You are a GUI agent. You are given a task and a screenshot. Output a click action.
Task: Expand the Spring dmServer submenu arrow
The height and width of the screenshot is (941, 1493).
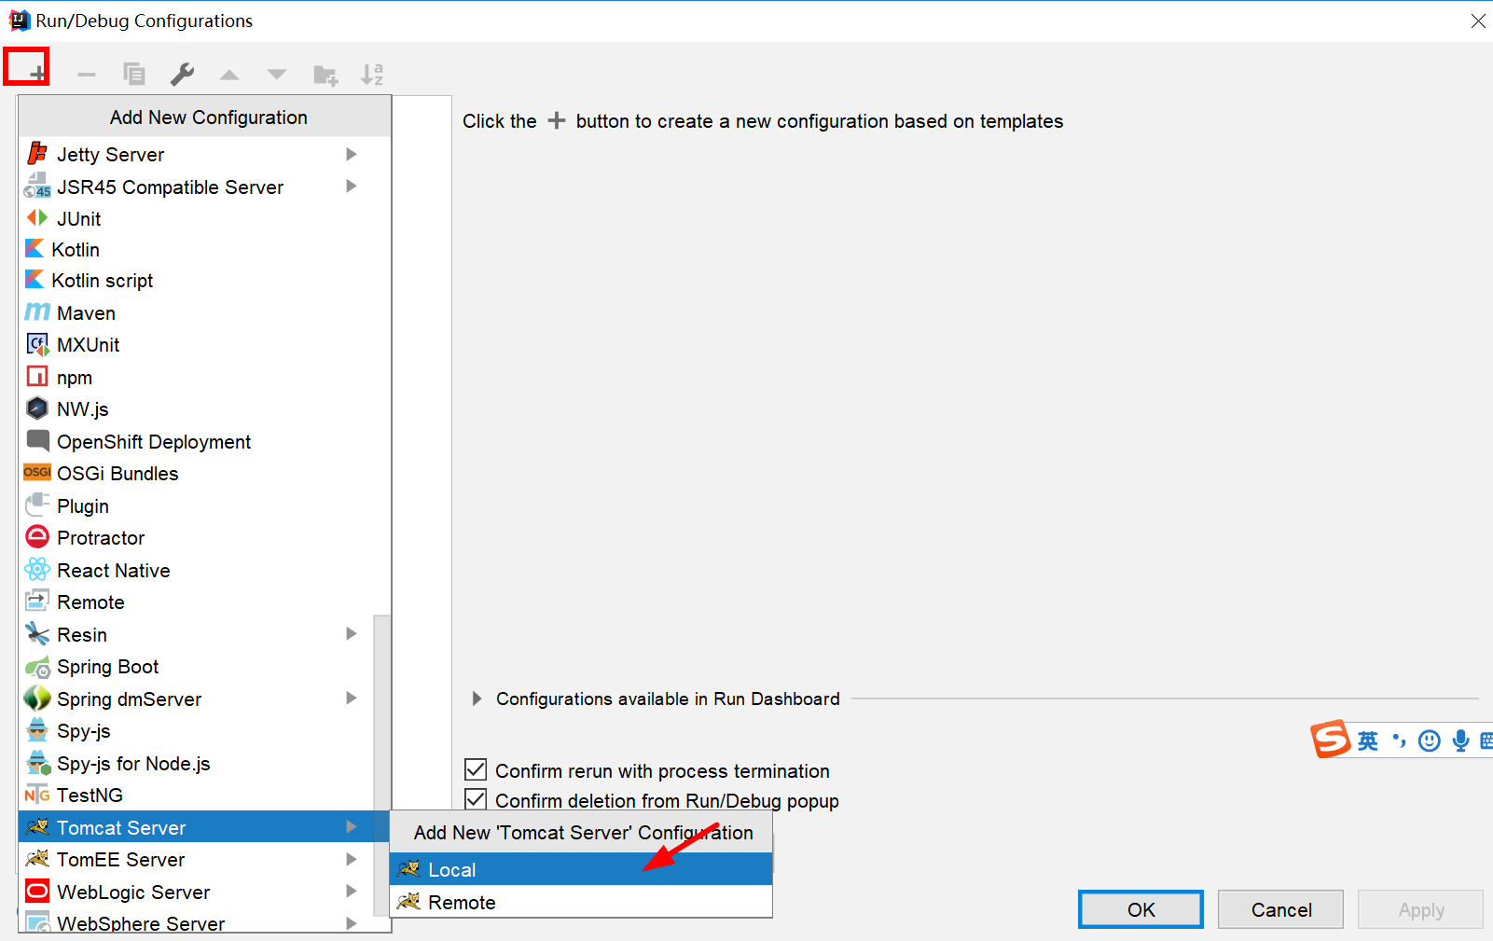pyautogui.click(x=352, y=698)
